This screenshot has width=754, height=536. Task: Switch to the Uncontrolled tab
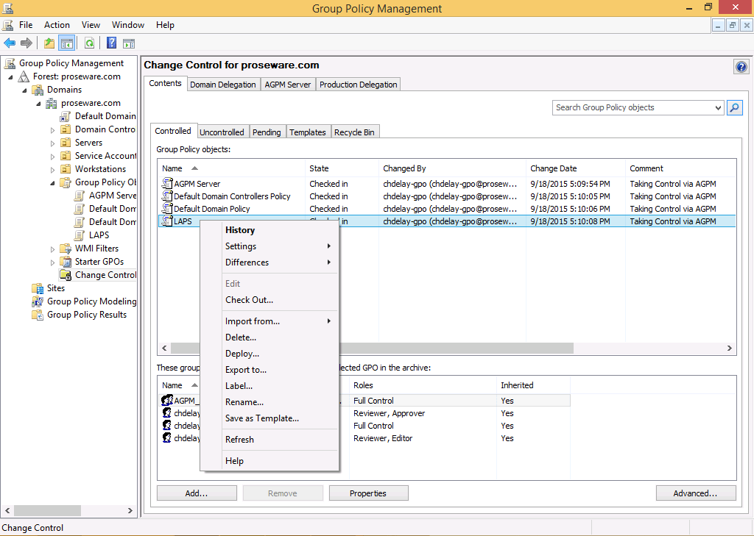[x=222, y=132]
